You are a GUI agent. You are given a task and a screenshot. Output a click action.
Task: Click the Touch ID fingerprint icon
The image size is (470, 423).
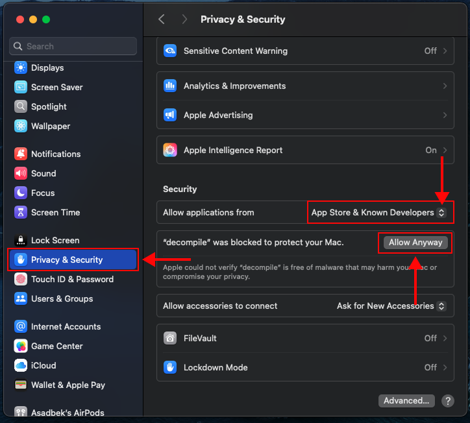click(21, 279)
